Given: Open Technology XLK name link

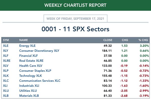Looking at the screenshot, I should [30, 76].
